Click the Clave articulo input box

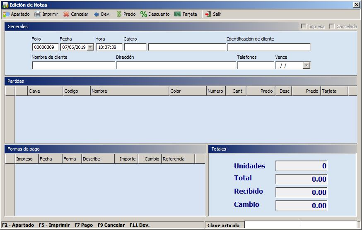pos(273,225)
